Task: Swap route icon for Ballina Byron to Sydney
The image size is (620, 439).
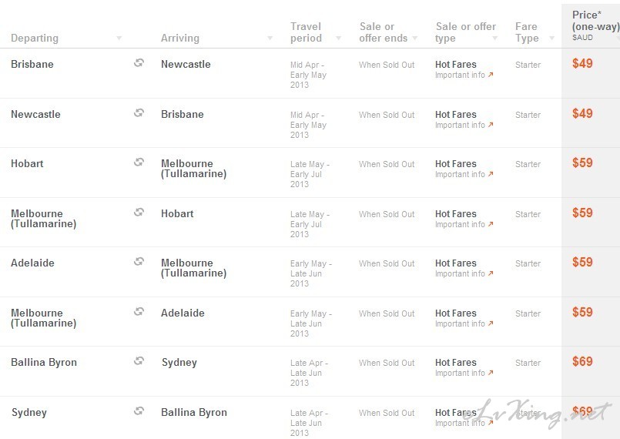Action: pyautogui.click(x=139, y=360)
